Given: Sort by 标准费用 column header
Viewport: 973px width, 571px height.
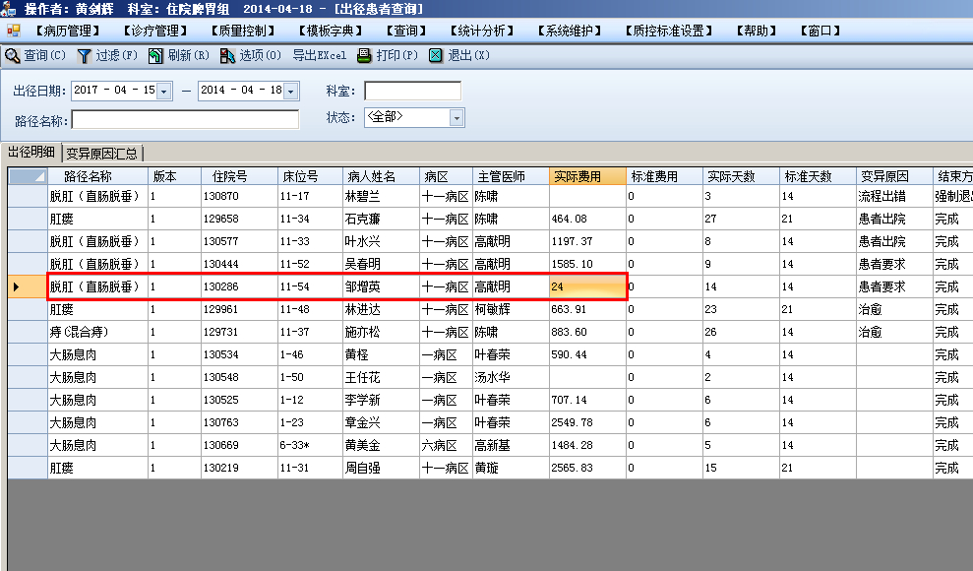Looking at the screenshot, I should [664, 176].
